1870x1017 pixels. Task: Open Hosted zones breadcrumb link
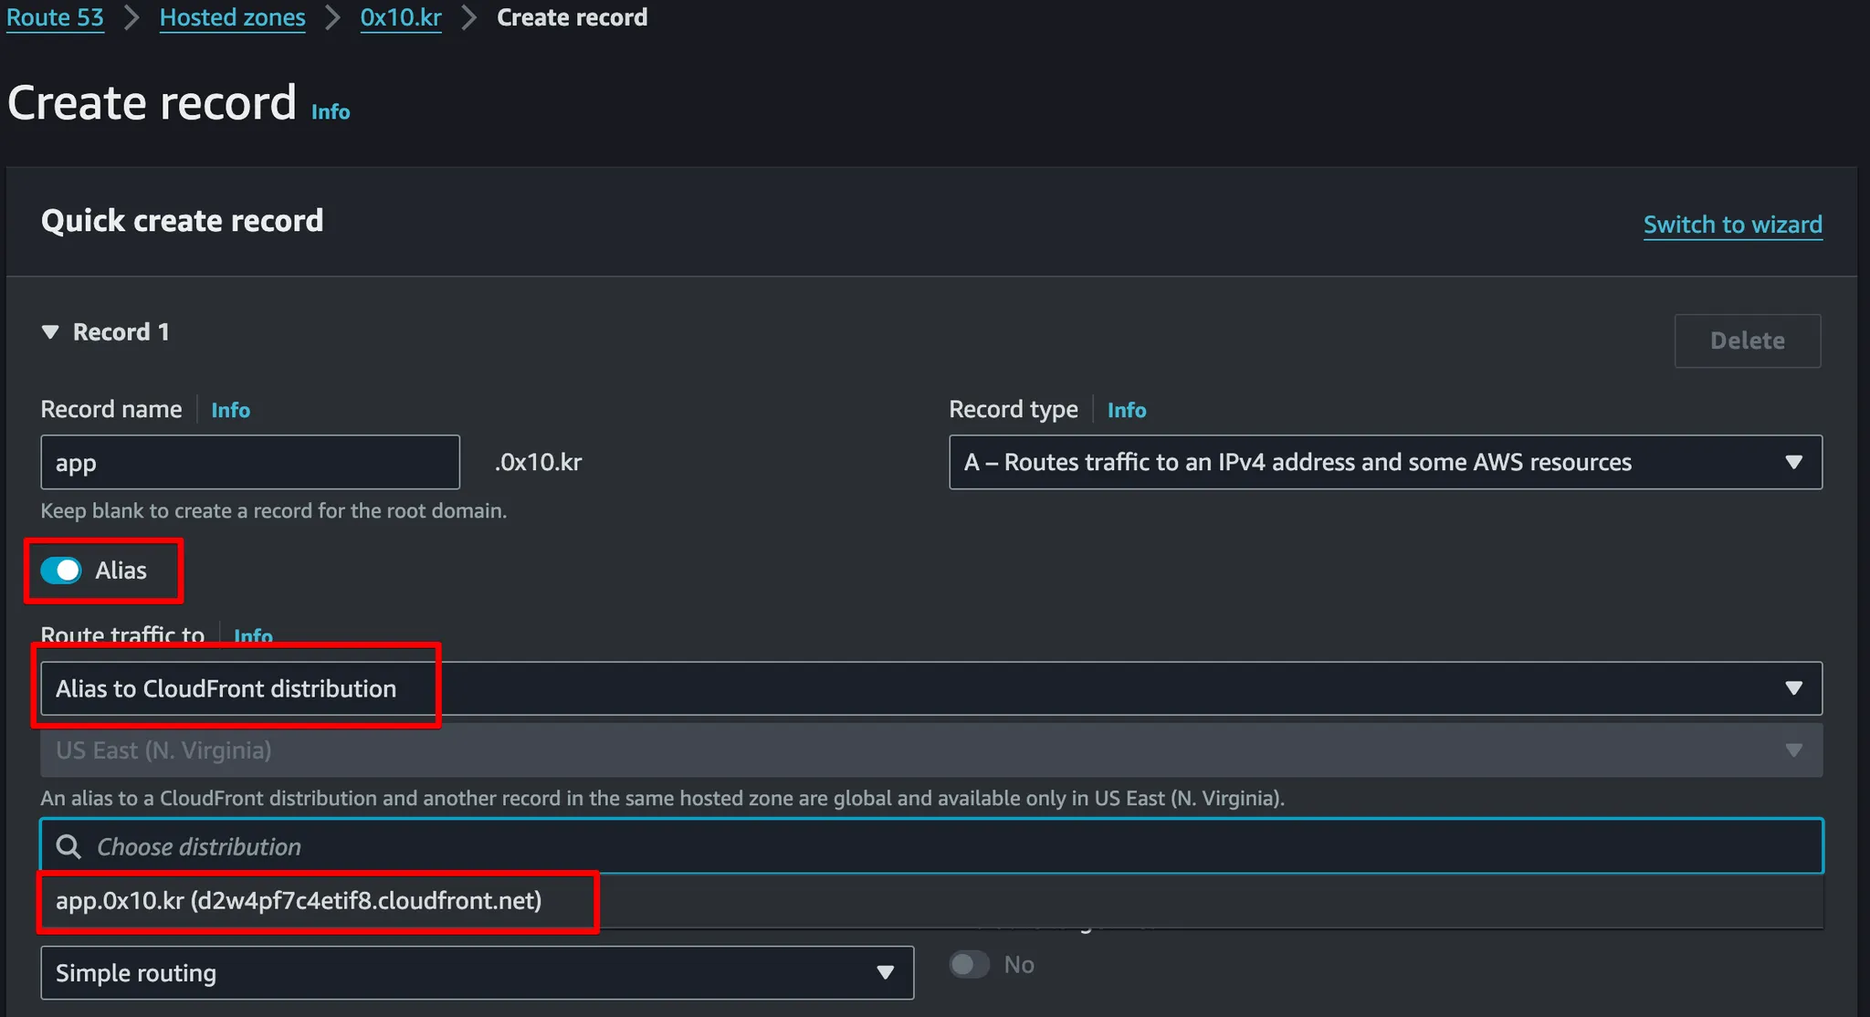click(232, 17)
